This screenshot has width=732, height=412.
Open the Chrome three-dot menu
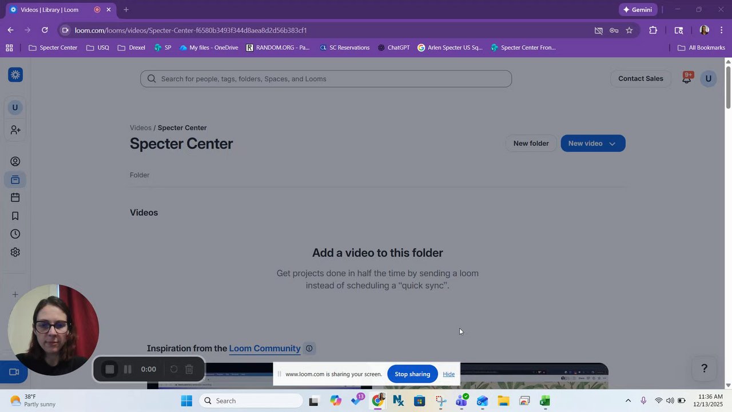[x=722, y=30]
